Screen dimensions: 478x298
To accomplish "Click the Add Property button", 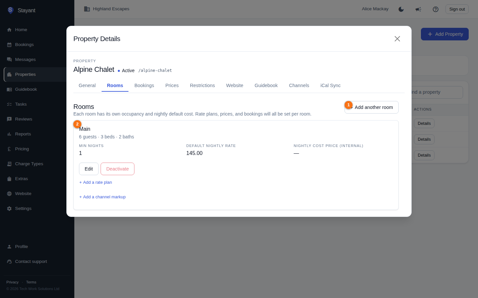I will 445,34.
